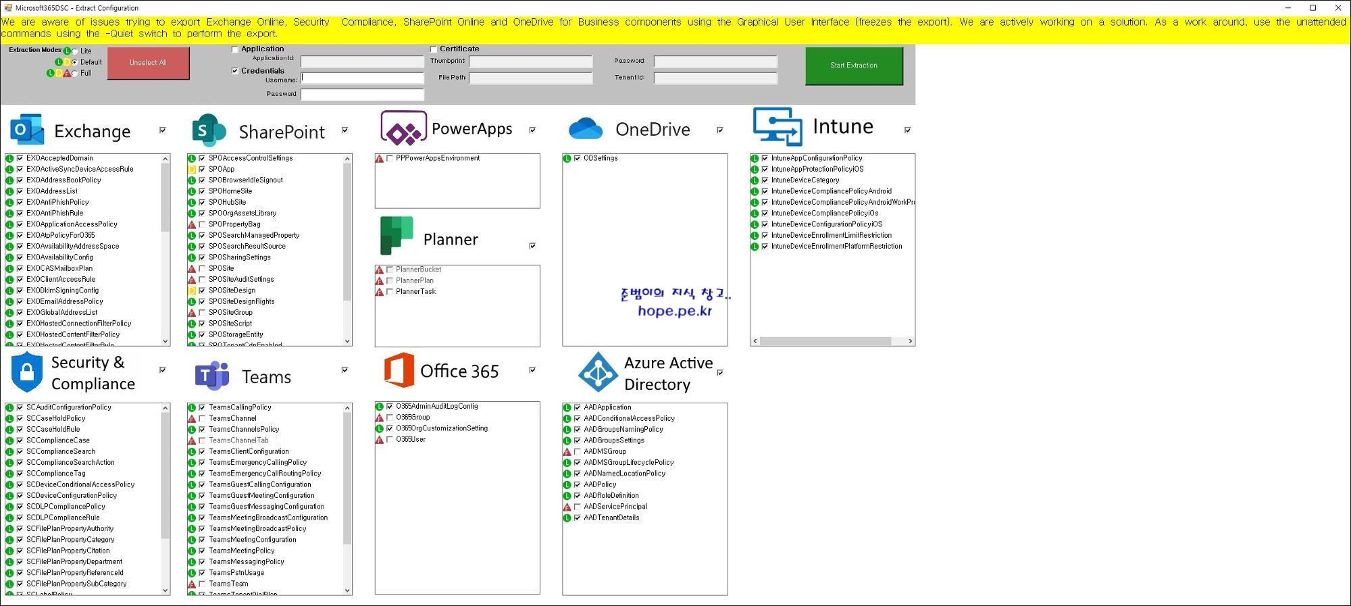Select the O365OrgCustomizationSetting row text
This screenshot has width=1351, height=606.
pos(442,428)
